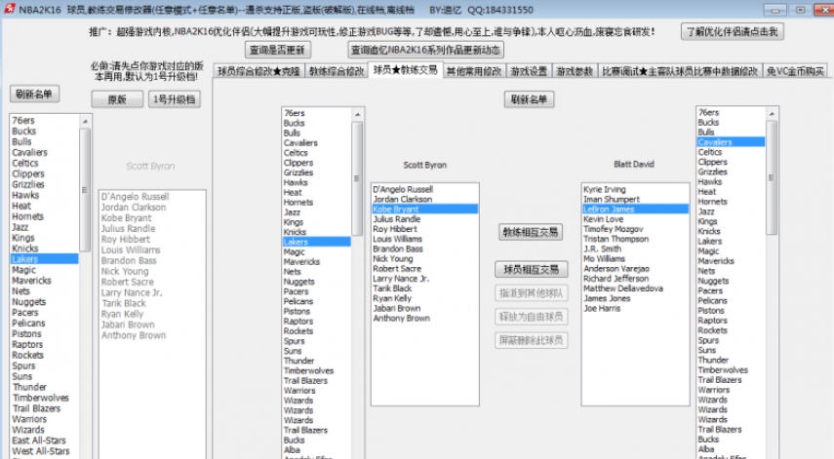Click highlighted Lakers in the East All-Stars team list

click(x=45, y=259)
